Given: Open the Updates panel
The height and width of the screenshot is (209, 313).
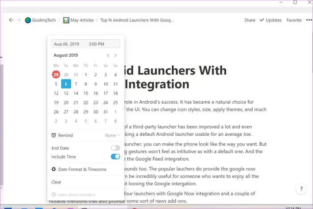Looking at the screenshot, I should tap(274, 20).
